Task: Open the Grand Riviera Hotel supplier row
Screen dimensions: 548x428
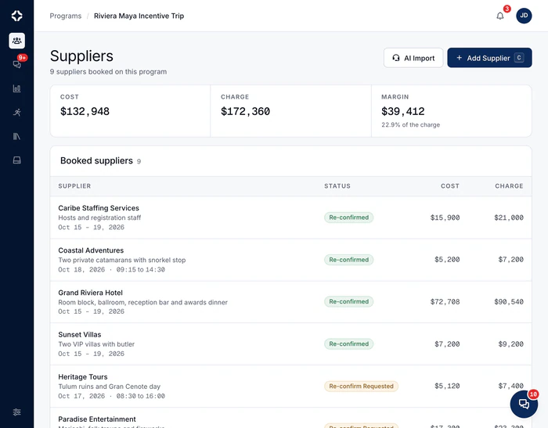Action: pyautogui.click(x=290, y=302)
